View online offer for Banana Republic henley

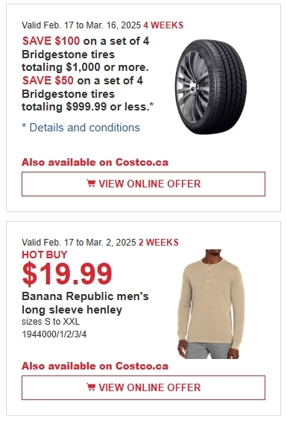(x=143, y=387)
